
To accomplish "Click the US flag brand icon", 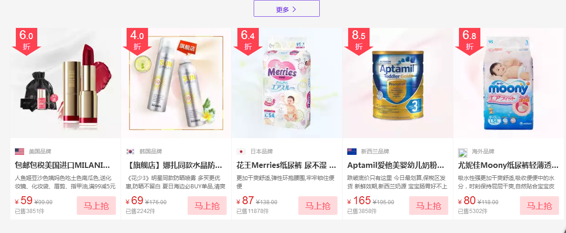I will pos(20,152).
